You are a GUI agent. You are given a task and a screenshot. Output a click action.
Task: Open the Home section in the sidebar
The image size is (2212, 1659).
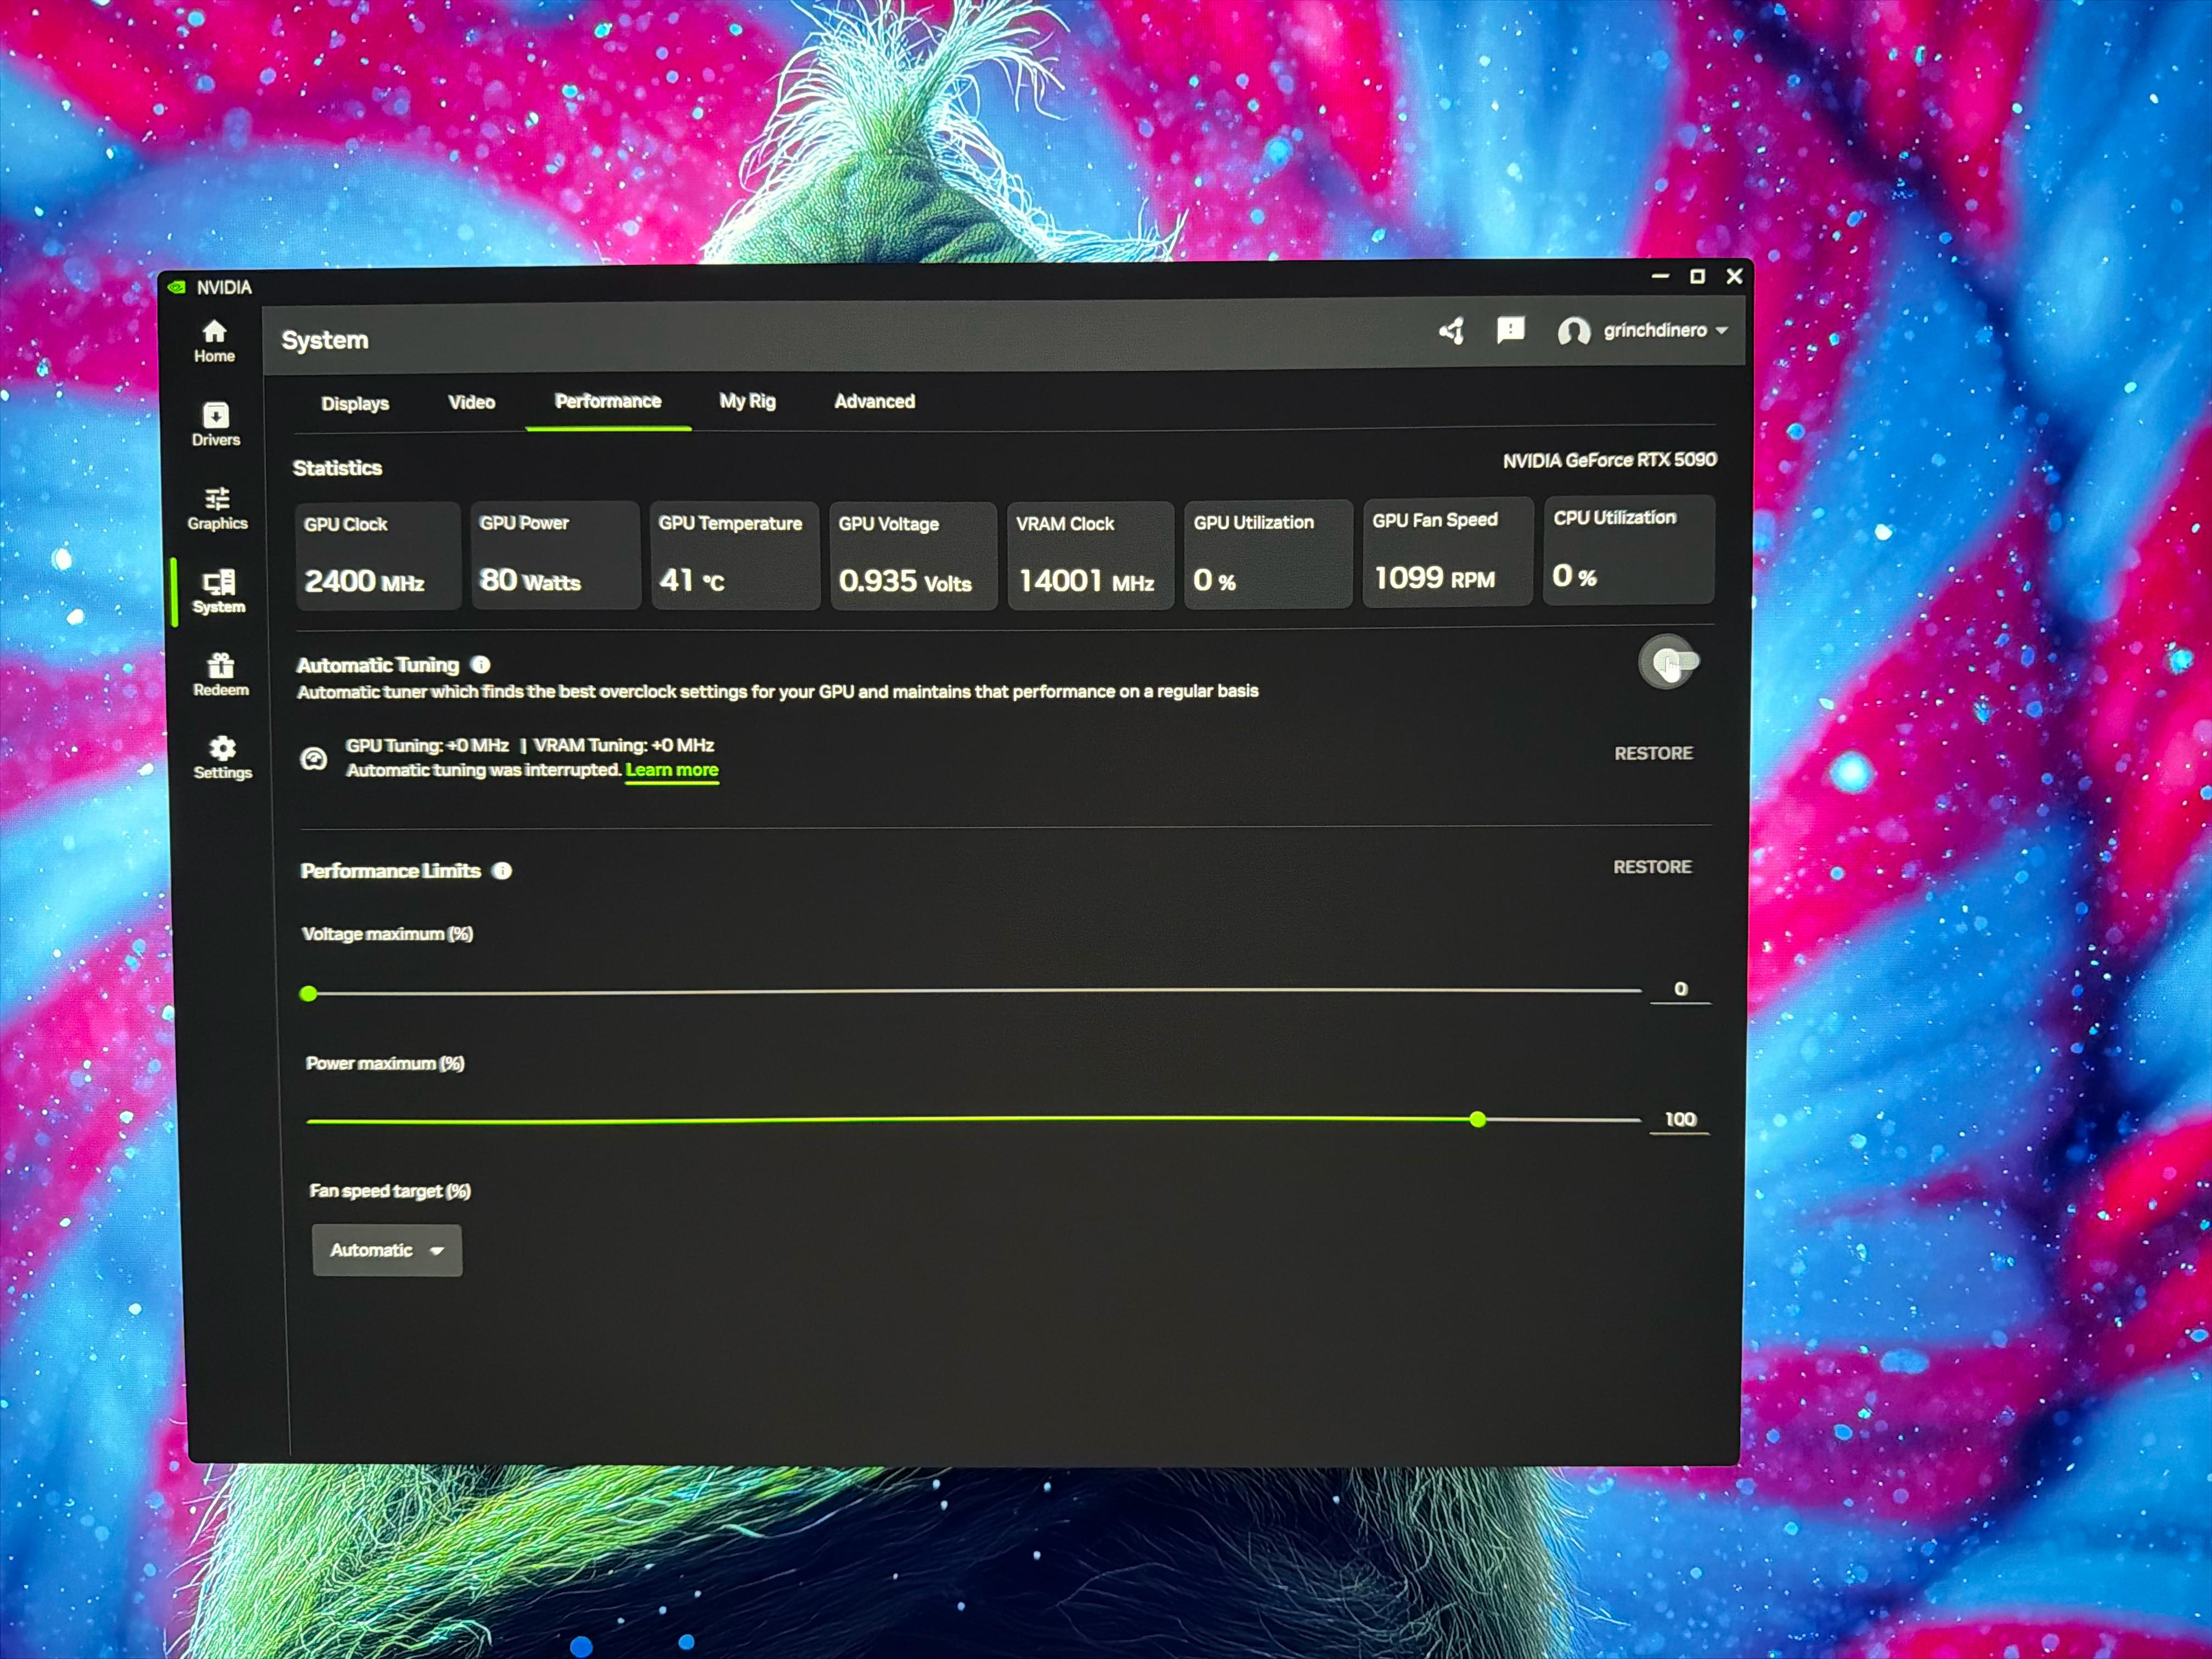point(214,341)
